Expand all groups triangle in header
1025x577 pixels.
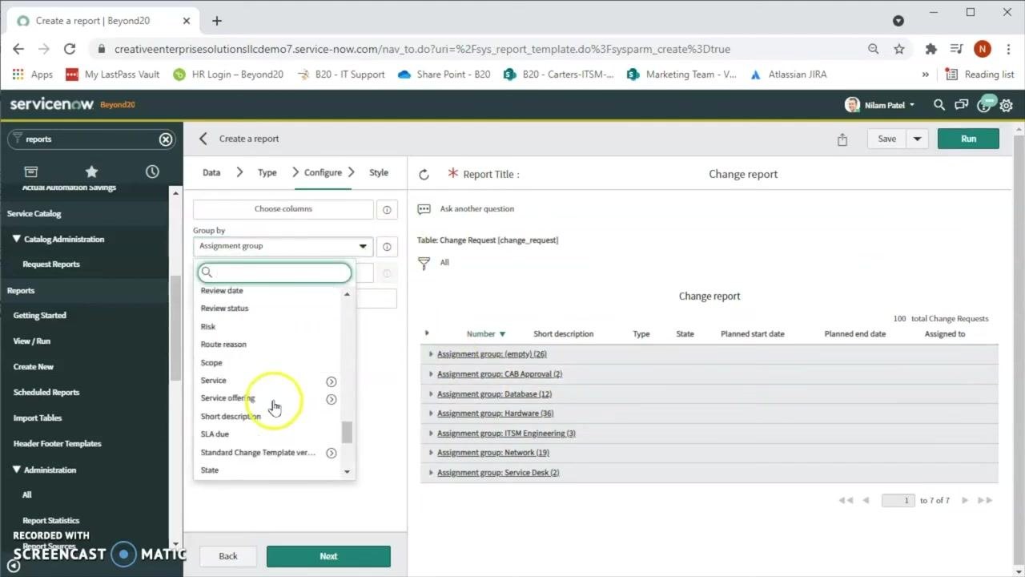tap(427, 333)
